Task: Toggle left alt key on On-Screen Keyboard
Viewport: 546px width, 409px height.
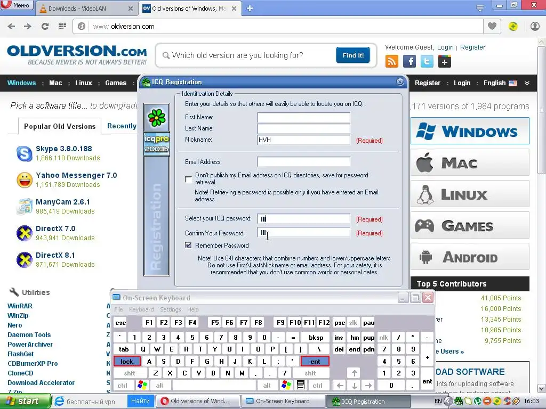Action: pos(159,386)
